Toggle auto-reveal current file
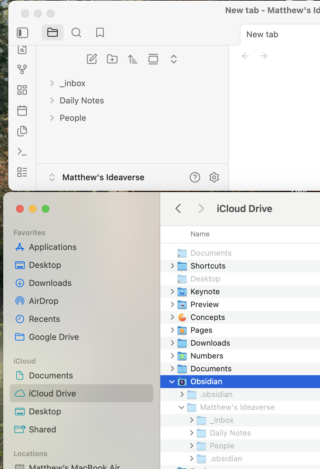This screenshot has height=469, width=320. [153, 59]
